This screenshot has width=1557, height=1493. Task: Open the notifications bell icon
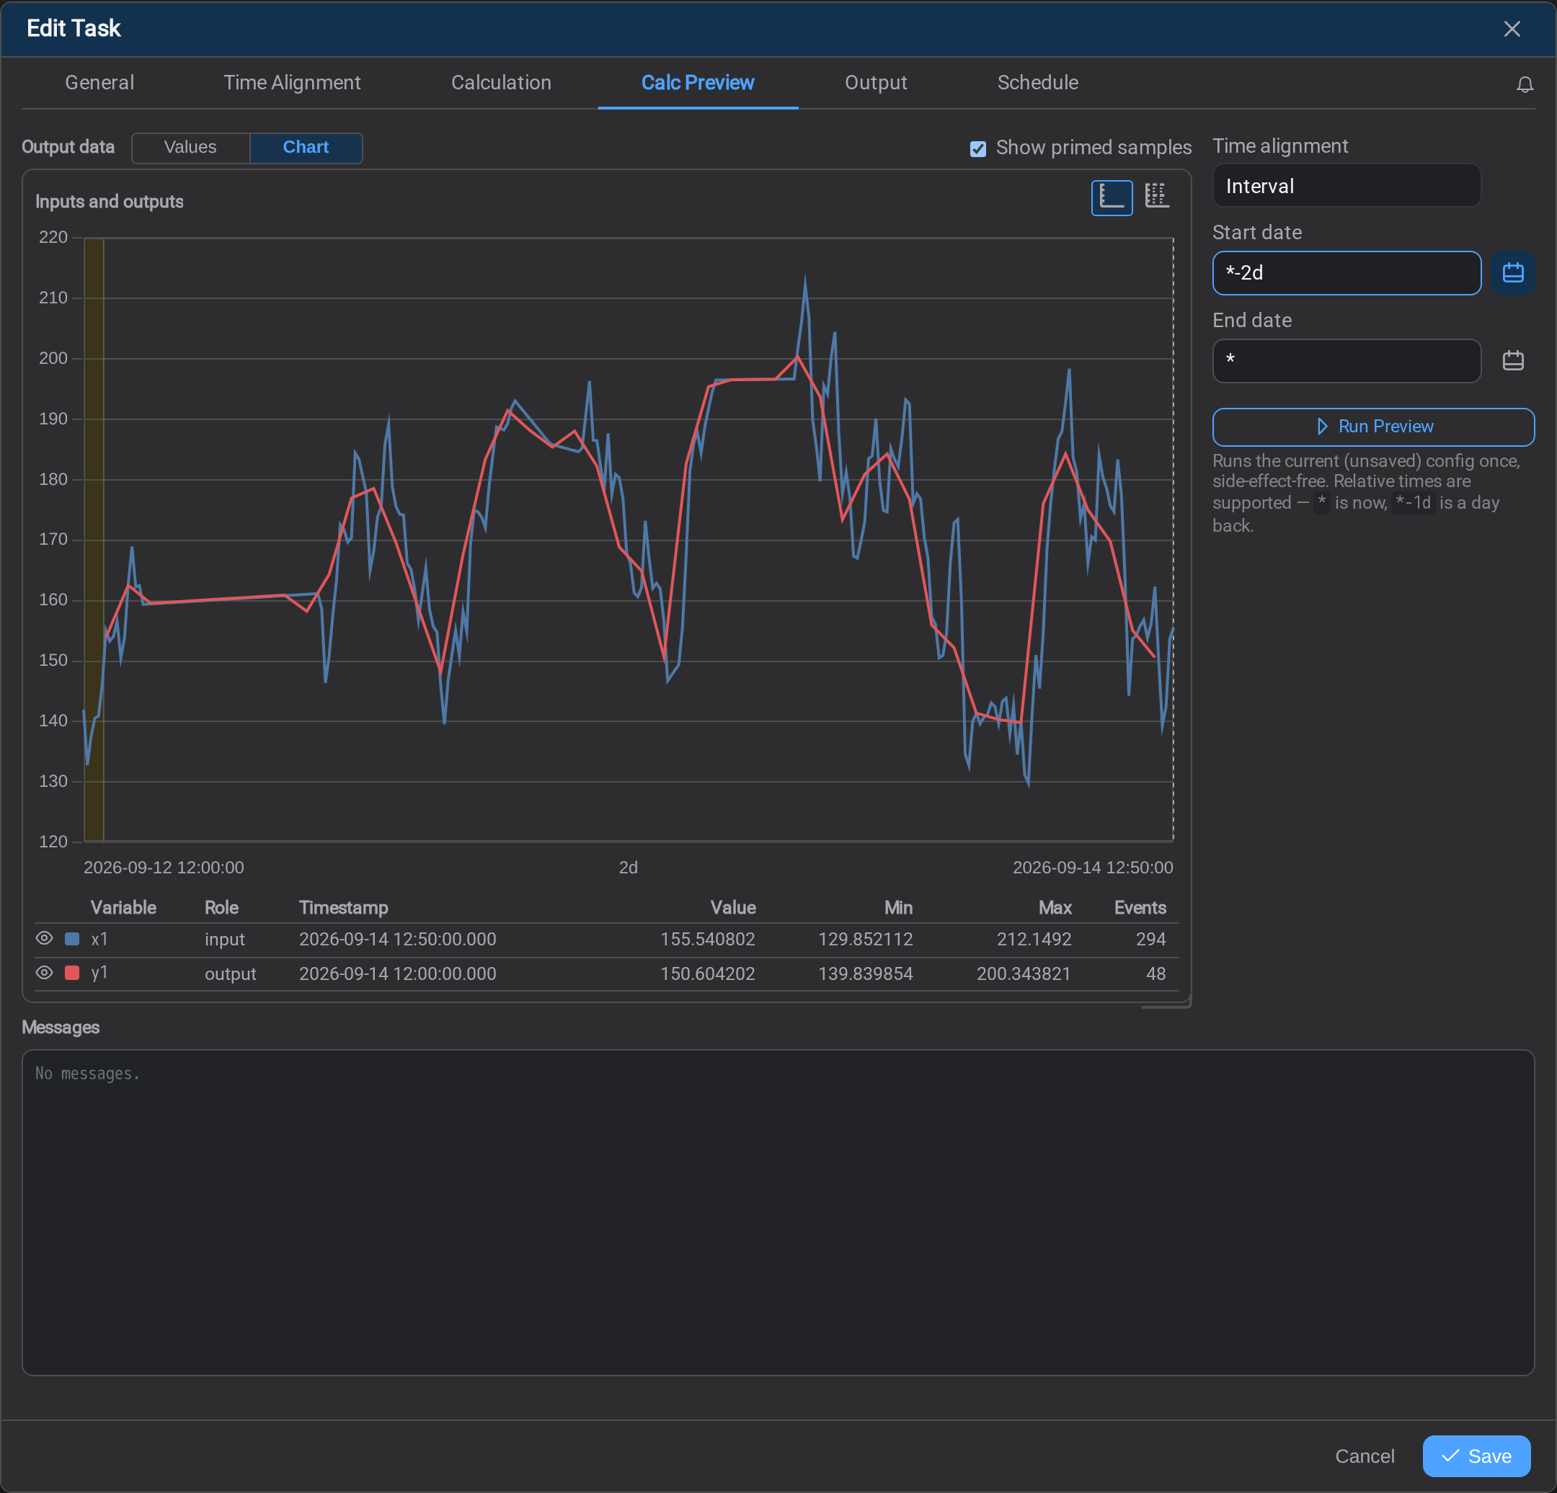click(1525, 84)
